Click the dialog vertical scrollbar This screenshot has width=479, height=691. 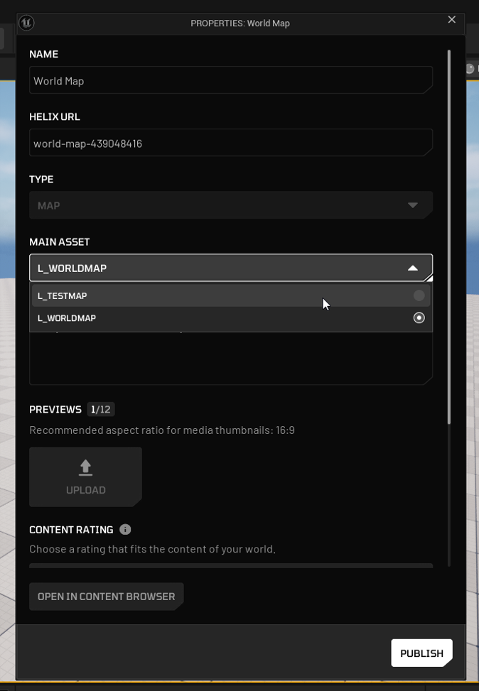(449, 237)
